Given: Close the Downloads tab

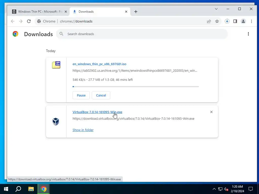Looking at the screenshot, I should click(126, 12).
